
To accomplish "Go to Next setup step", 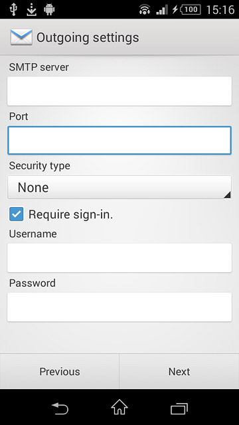I will 179,371.
